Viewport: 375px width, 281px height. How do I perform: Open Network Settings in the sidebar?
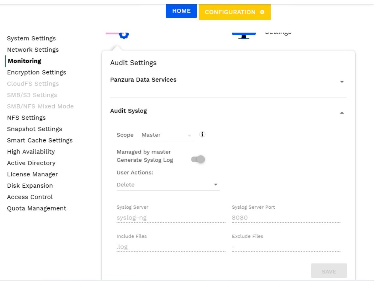click(x=33, y=50)
